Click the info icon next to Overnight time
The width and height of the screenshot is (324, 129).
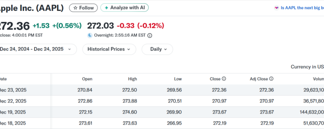150,35
